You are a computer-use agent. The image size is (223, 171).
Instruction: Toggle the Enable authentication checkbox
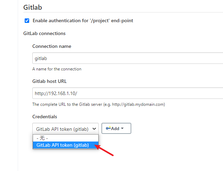[x=27, y=20]
